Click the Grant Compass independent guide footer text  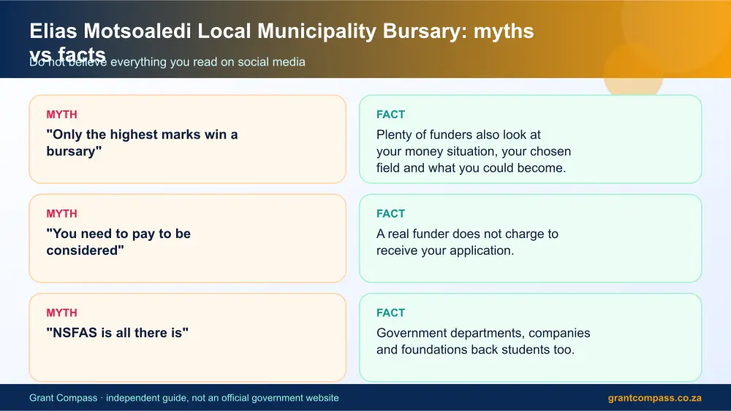click(x=184, y=398)
